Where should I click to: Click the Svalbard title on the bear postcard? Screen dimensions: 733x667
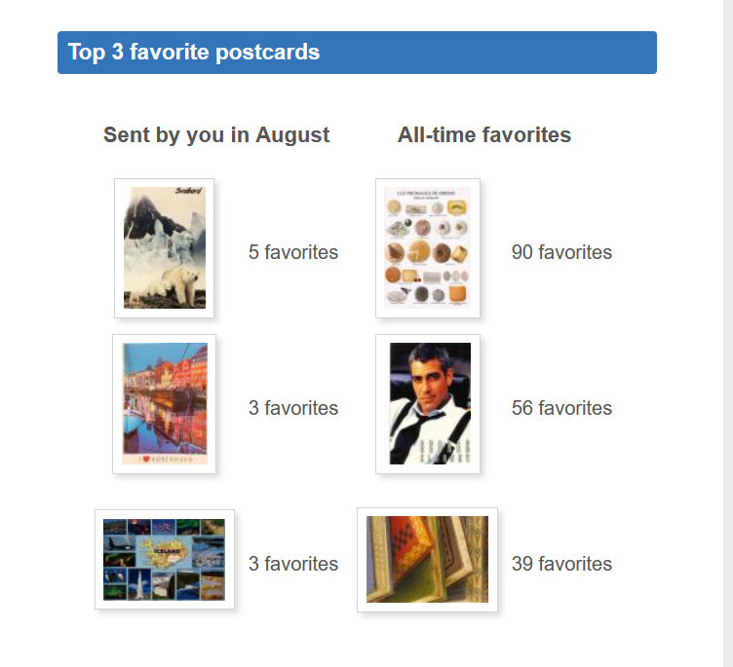point(189,191)
